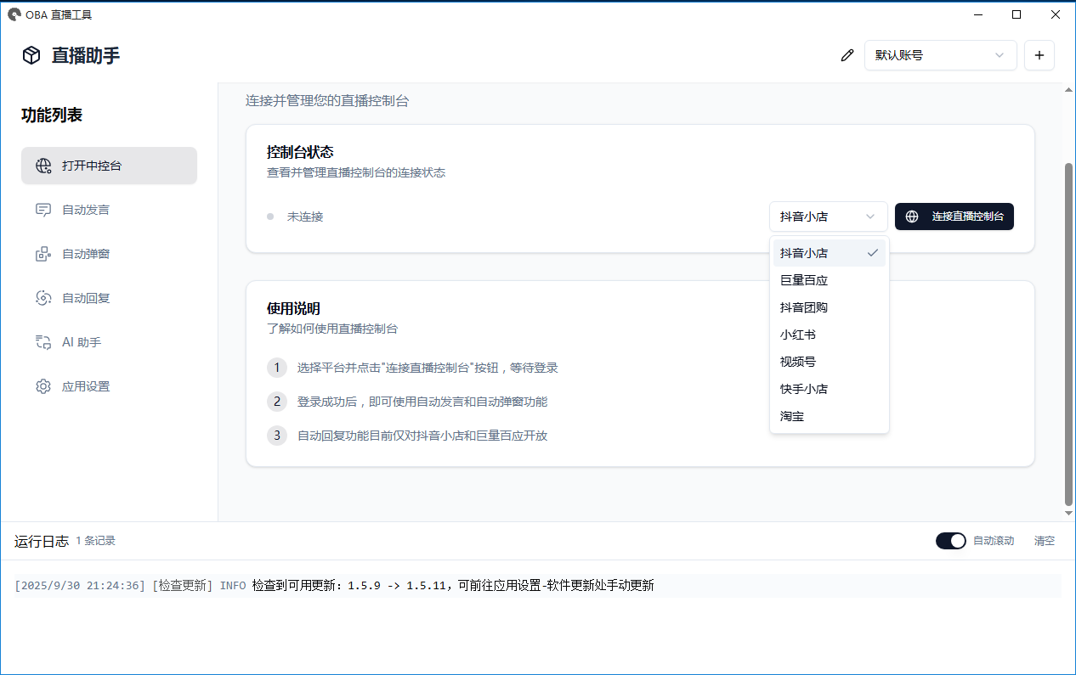Click the + button to add an account

click(x=1039, y=54)
